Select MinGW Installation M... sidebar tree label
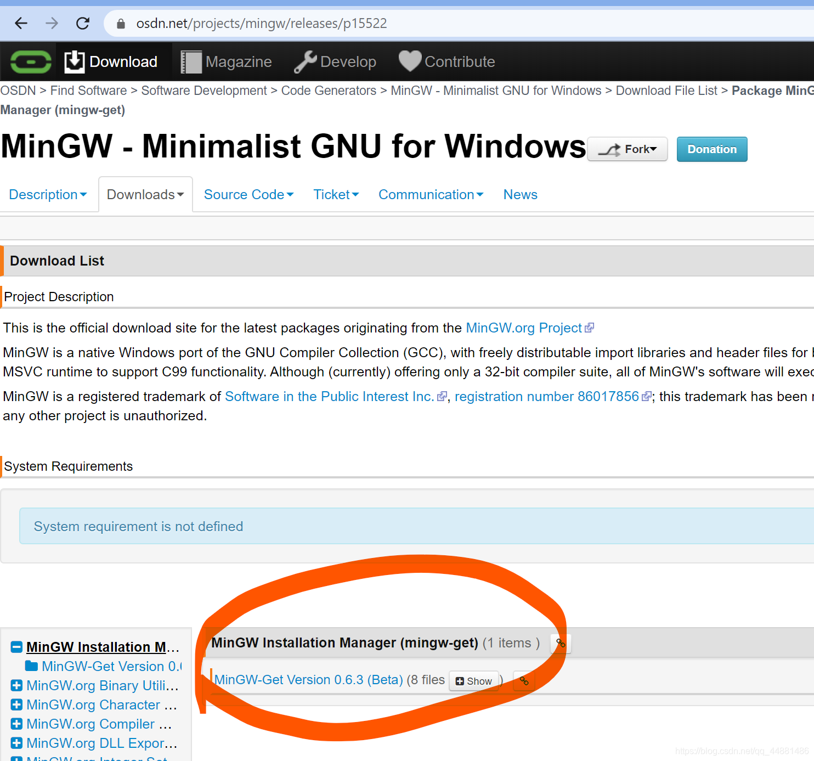This screenshot has height=761, width=814. [x=103, y=647]
